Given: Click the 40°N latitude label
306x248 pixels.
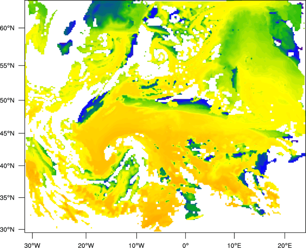Looking at the screenshot, I should click(x=7, y=166).
